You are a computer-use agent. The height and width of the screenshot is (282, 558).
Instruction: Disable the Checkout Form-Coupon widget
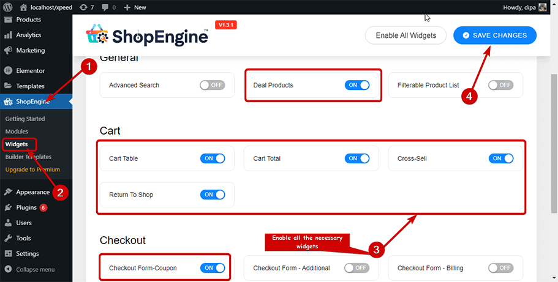coord(213,268)
